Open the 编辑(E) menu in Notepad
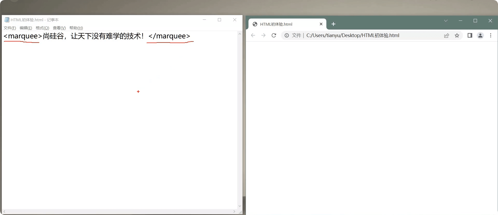This screenshot has width=498, height=215. point(26,28)
